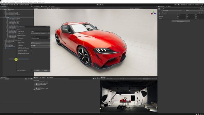Image resolution: width=204 pixels, height=115 pixels.
Task: Open the Layer dropdown in Inspector
Action: [194, 11]
